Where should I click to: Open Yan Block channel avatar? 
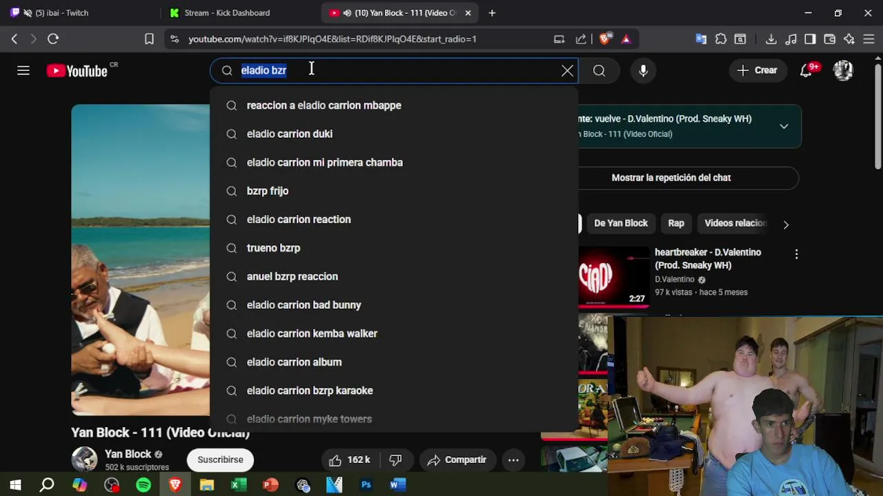click(x=84, y=459)
